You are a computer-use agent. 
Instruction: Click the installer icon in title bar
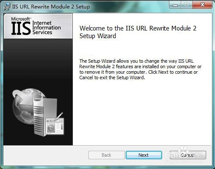(x=7, y=7)
